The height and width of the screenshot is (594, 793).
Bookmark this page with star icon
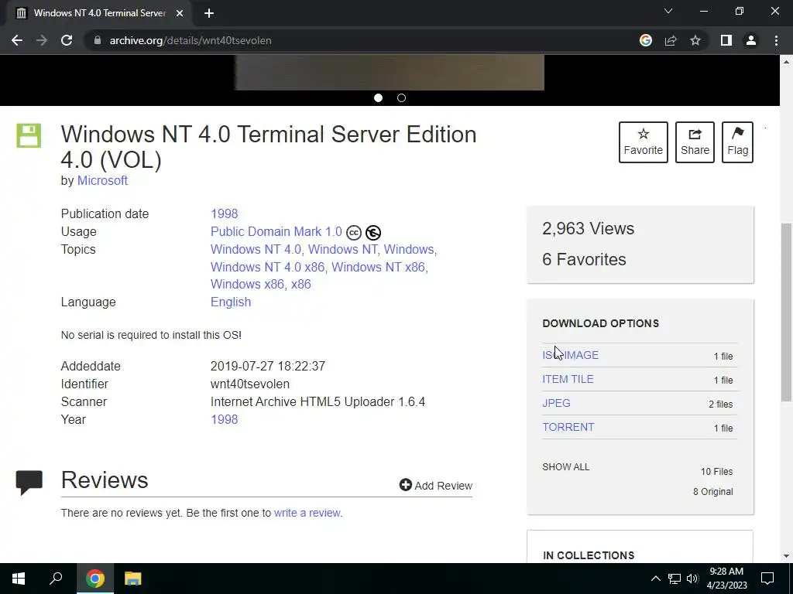695,40
